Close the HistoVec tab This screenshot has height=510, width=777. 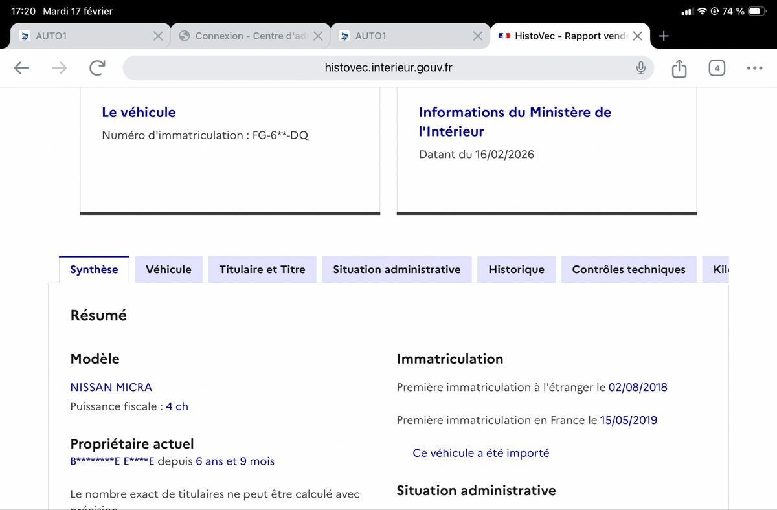pos(638,36)
